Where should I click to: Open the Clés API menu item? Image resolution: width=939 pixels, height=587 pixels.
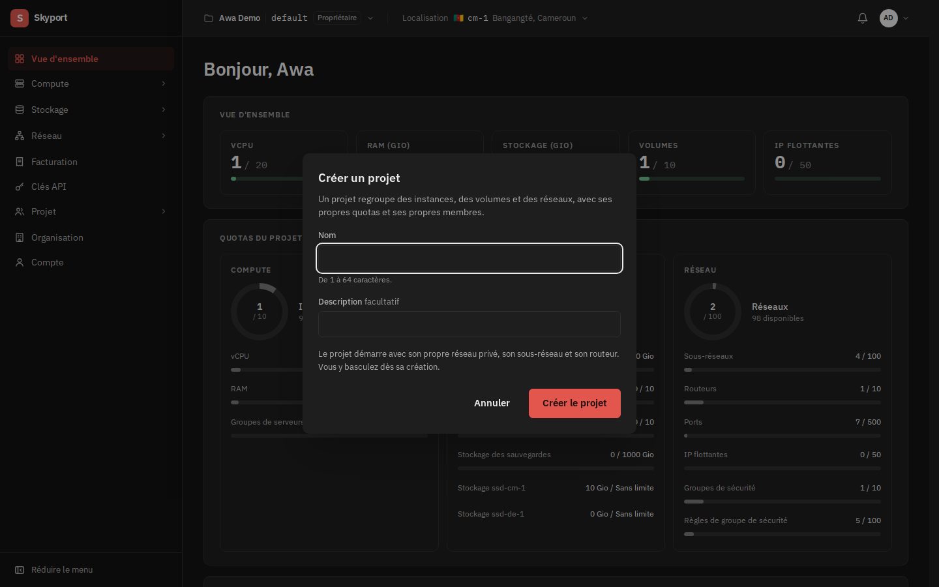click(91, 187)
